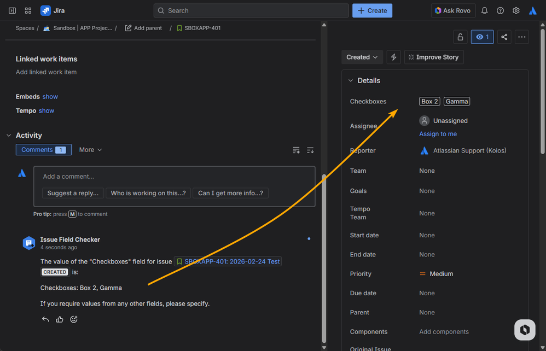Show Tempo section

click(47, 110)
